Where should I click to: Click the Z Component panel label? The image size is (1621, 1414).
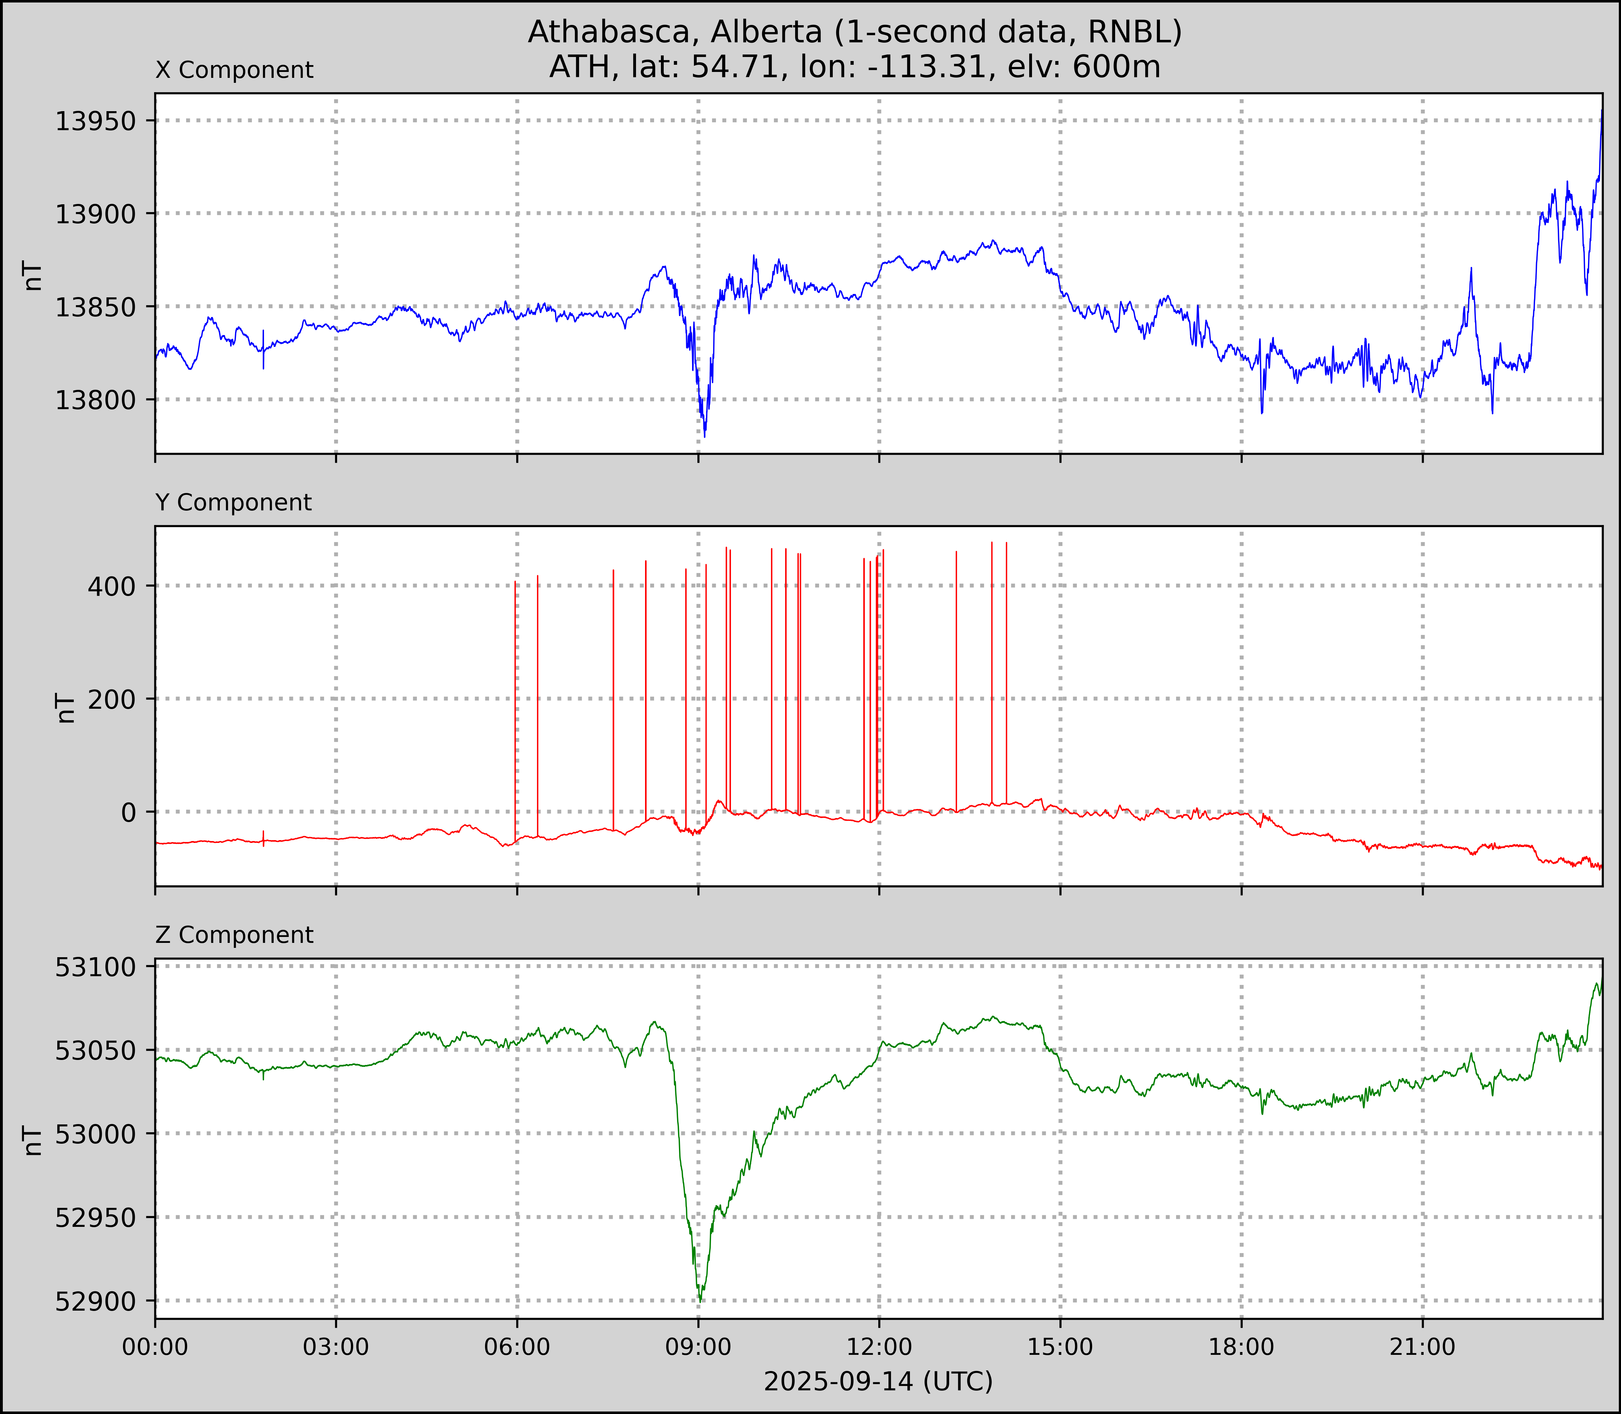click(x=234, y=935)
